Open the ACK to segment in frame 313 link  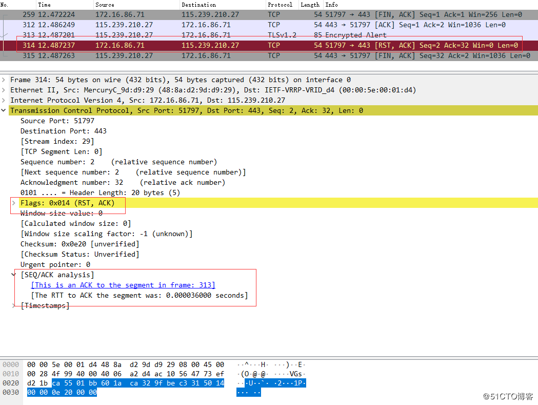[123, 285]
